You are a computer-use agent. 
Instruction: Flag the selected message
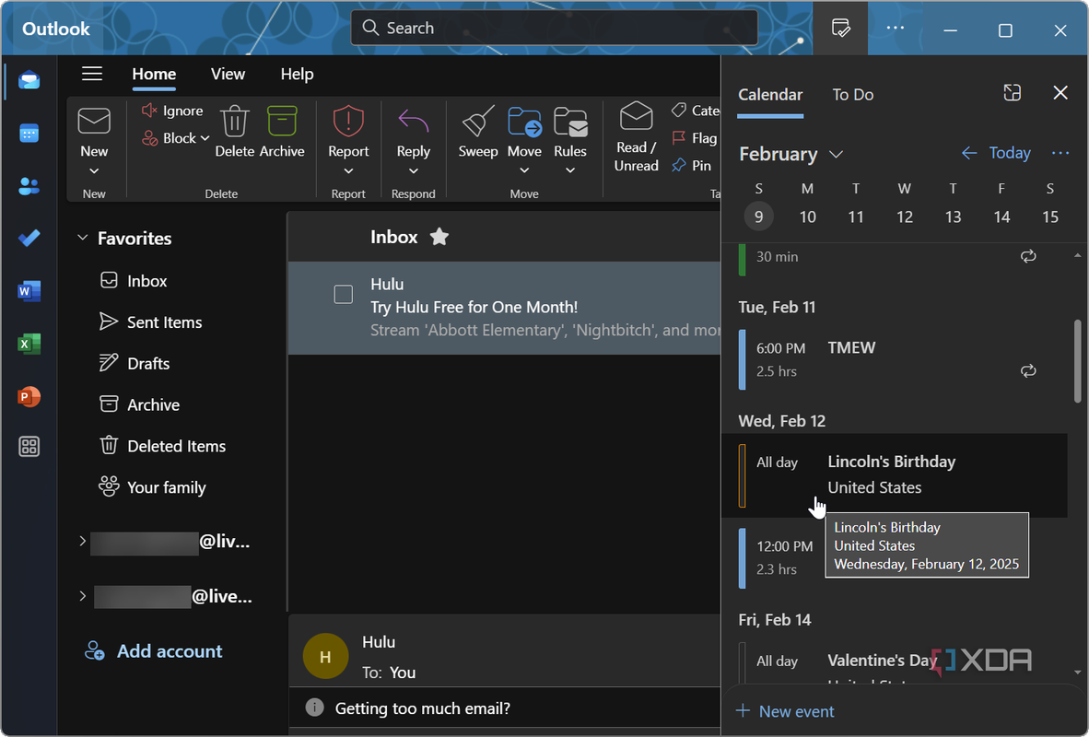click(695, 138)
